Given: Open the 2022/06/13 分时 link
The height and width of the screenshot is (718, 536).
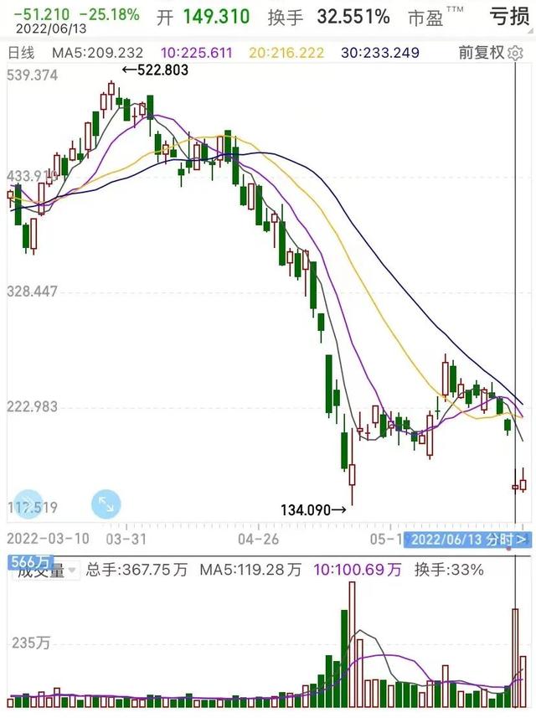Looking at the screenshot, I should point(468,540).
